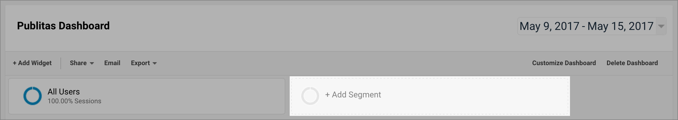This screenshot has height=120, width=678.
Task: Click the small arrow beside Export
Action: (x=155, y=63)
